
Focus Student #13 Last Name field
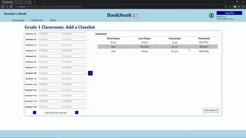coord(74,101)
